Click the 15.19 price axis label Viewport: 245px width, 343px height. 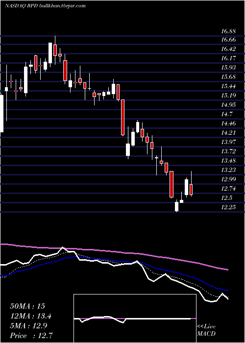pyautogui.click(x=228, y=96)
